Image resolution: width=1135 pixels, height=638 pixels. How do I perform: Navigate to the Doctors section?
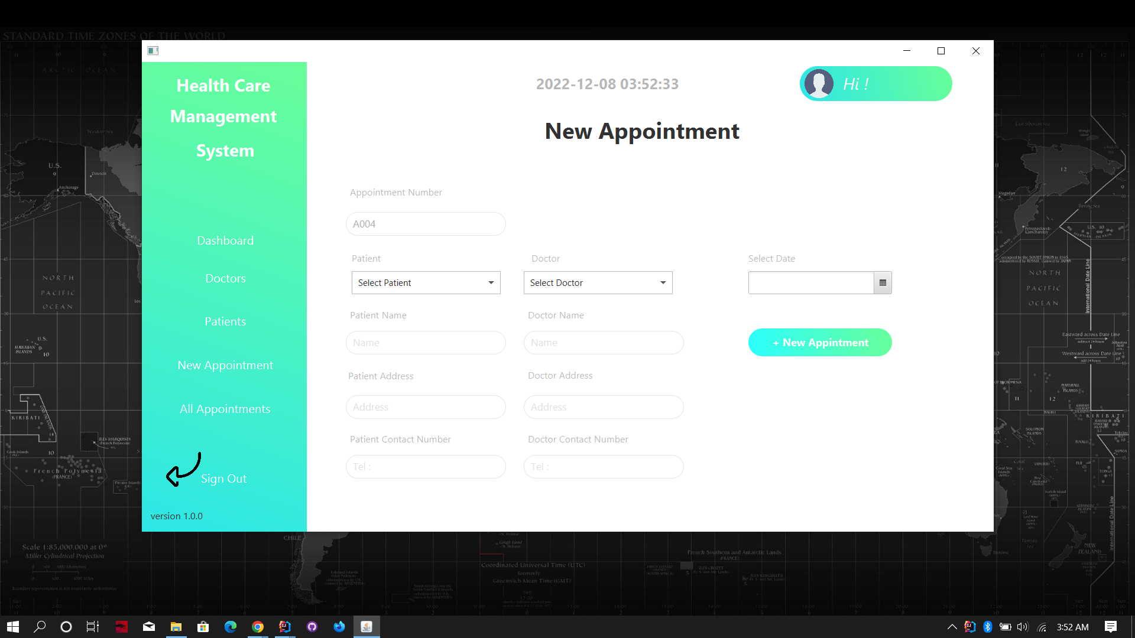click(x=225, y=278)
